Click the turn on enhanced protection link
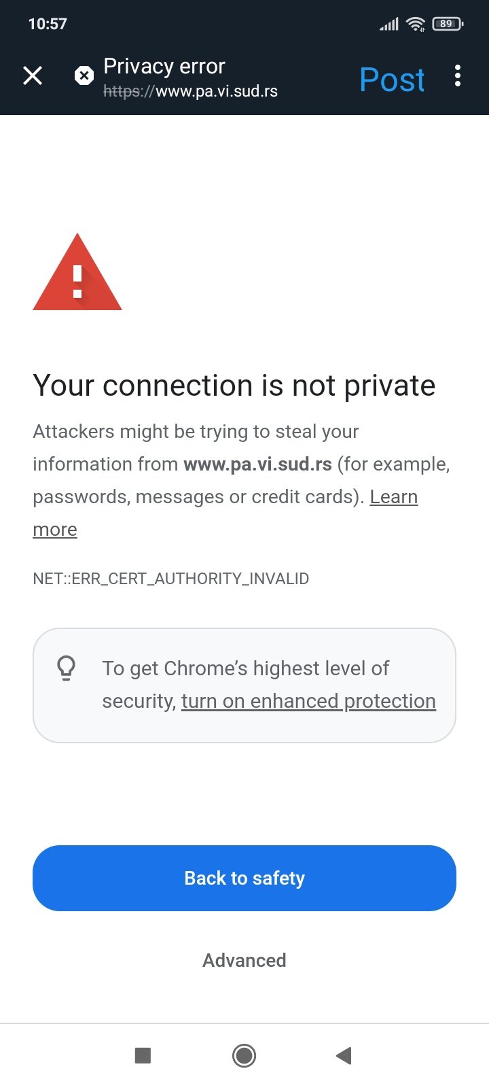 point(308,701)
